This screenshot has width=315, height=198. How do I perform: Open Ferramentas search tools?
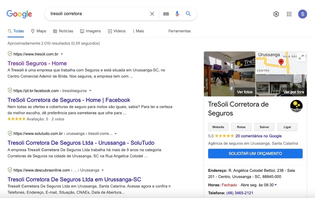coord(180,31)
